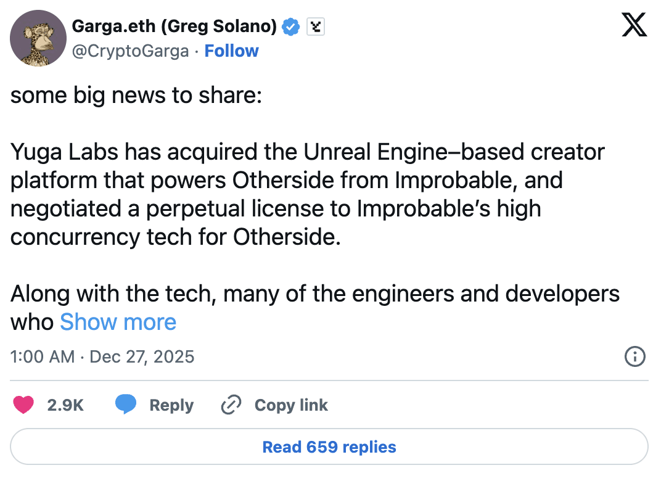Expand the tweet with Show more
Viewport: 661px width, 481px height.
click(118, 322)
